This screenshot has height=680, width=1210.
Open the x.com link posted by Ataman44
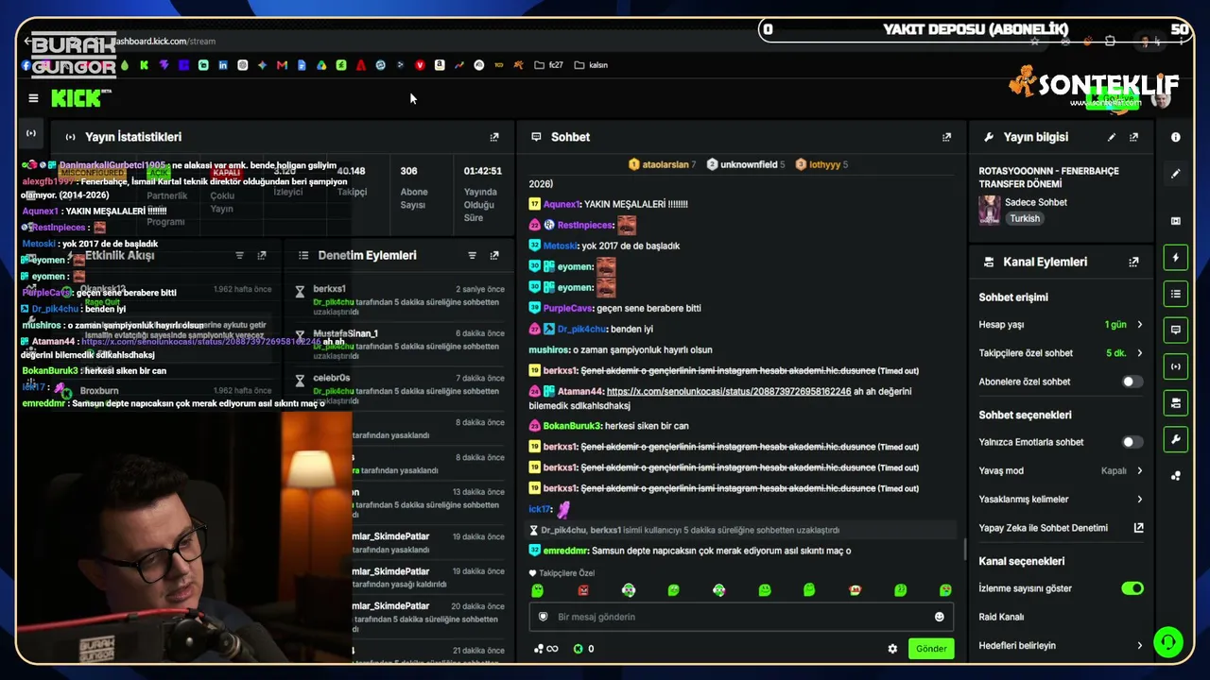click(x=729, y=391)
